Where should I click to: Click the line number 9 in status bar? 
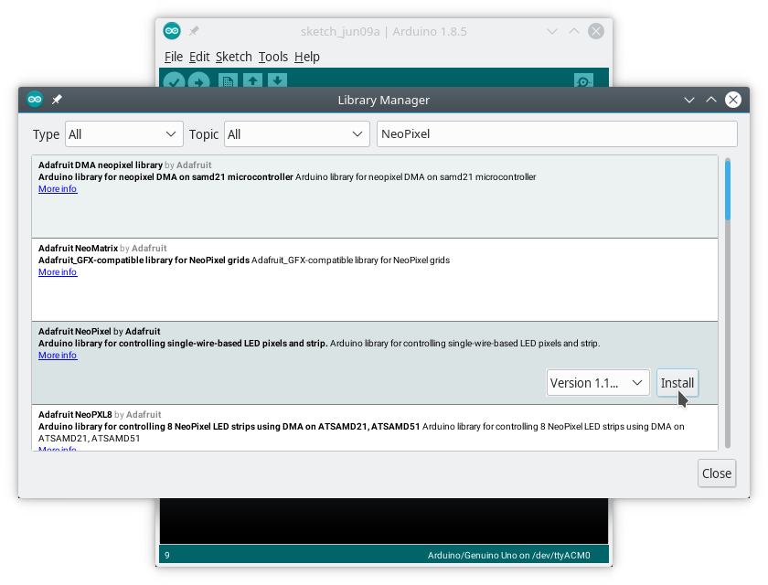(x=167, y=555)
